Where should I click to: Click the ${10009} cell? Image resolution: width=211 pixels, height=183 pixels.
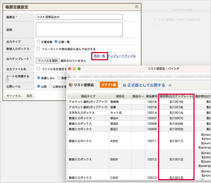pyautogui.click(x=176, y=129)
